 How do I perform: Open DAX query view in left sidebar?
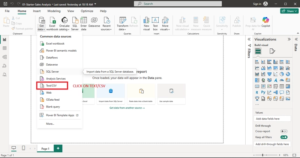(x=4, y=66)
